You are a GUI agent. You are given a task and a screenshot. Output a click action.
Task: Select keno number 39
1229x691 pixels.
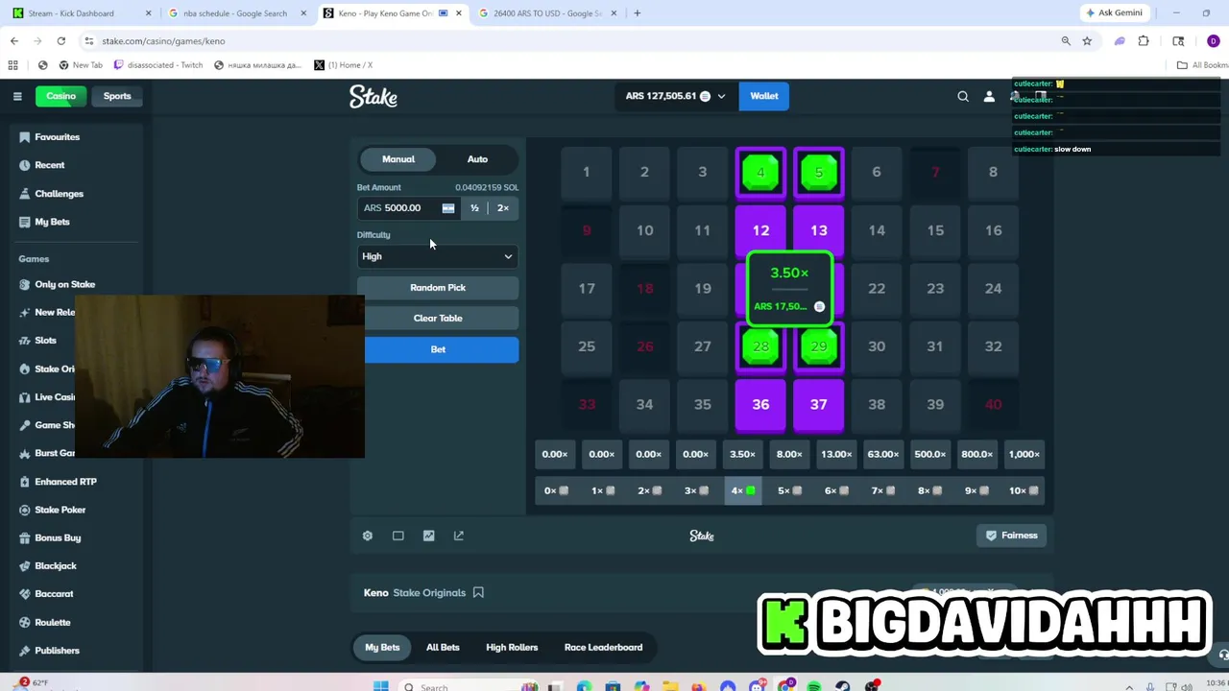pos(935,405)
